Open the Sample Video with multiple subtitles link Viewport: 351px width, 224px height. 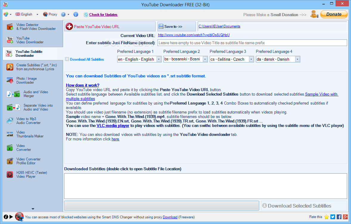pos(322,94)
